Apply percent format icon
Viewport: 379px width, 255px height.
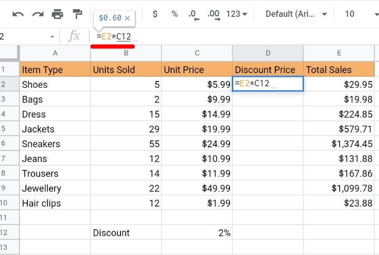(175, 14)
